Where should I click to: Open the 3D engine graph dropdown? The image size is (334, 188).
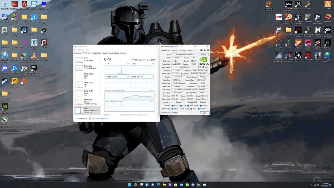(x=105, y=63)
